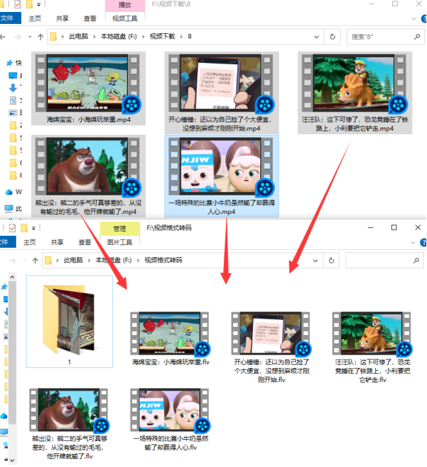Click 视频格式转码 breadcrumb in the bottom window
This screenshot has height=467, width=427.
coord(163,260)
